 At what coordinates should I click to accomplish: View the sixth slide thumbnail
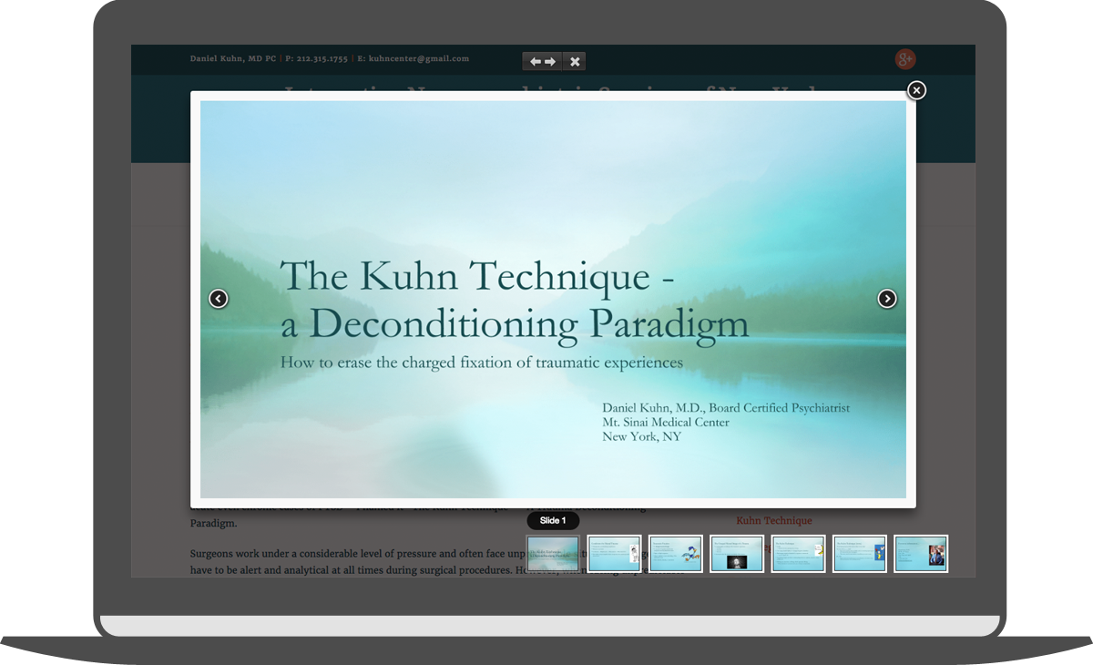(x=859, y=554)
